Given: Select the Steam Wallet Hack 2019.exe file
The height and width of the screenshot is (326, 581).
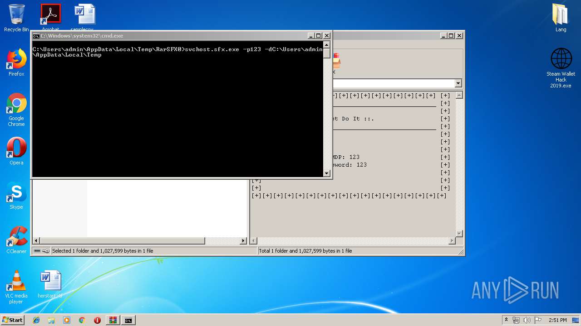Looking at the screenshot, I should [561, 68].
